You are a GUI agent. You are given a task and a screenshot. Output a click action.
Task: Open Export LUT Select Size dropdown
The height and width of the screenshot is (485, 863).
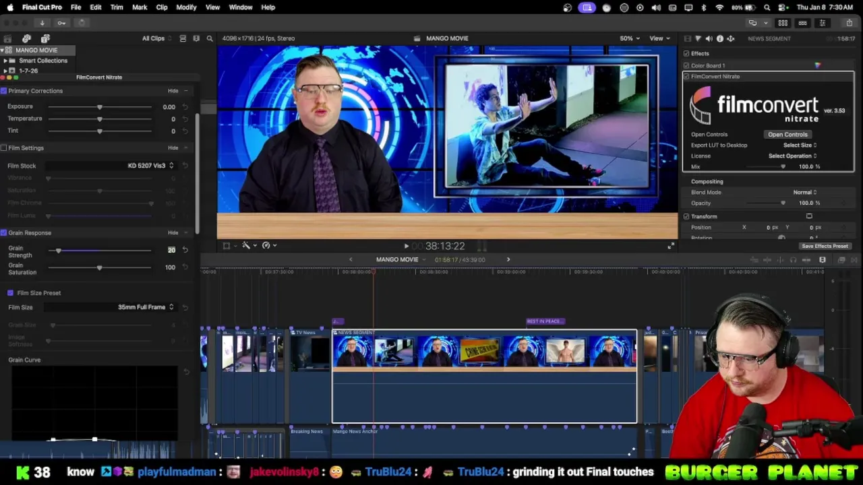800,145
